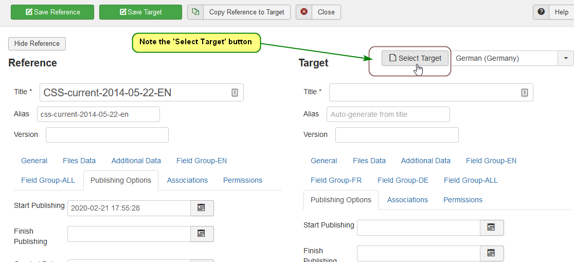574x262 pixels.
Task: Click the copy icon beside Copy Reference to Target
Action: pos(195,12)
